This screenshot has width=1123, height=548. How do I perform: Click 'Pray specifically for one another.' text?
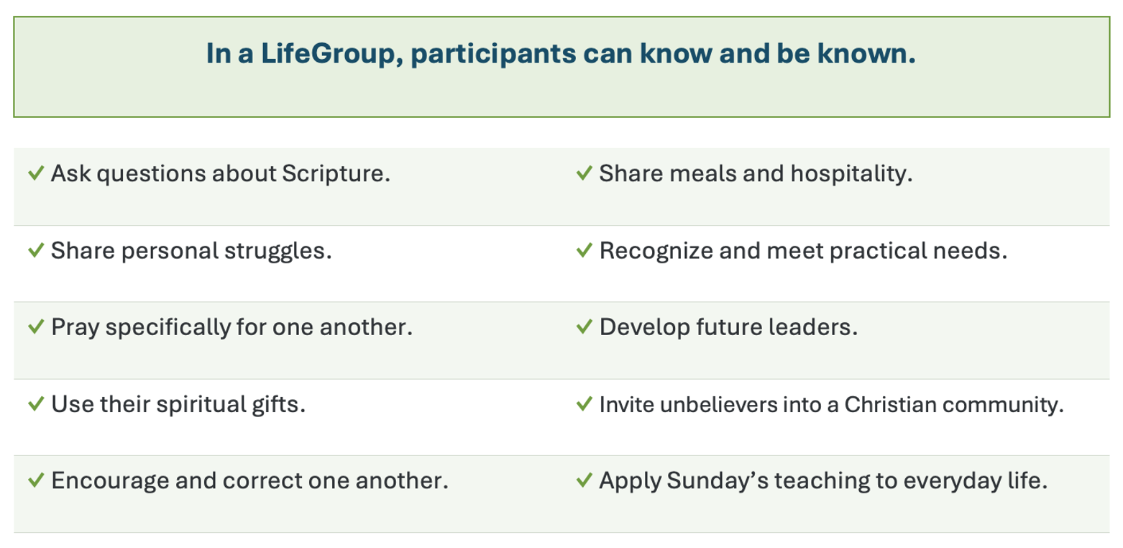[232, 328]
